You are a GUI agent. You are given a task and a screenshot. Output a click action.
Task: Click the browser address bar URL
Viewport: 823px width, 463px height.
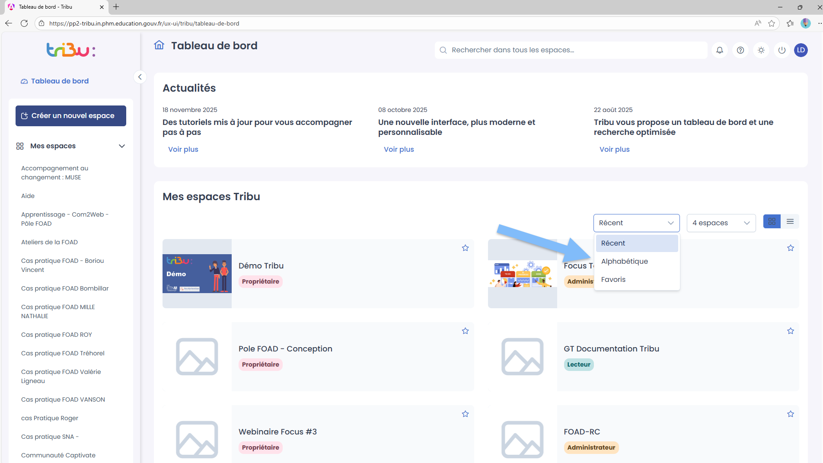(144, 23)
